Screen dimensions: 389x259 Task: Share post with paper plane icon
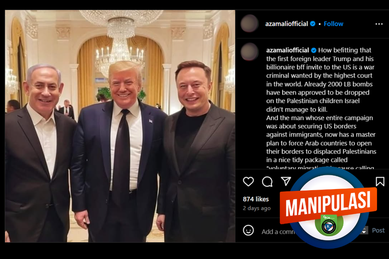coord(286,181)
